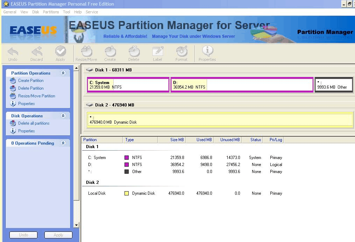
Task: Collapse the Operations Pending panel
Action: tap(63, 143)
